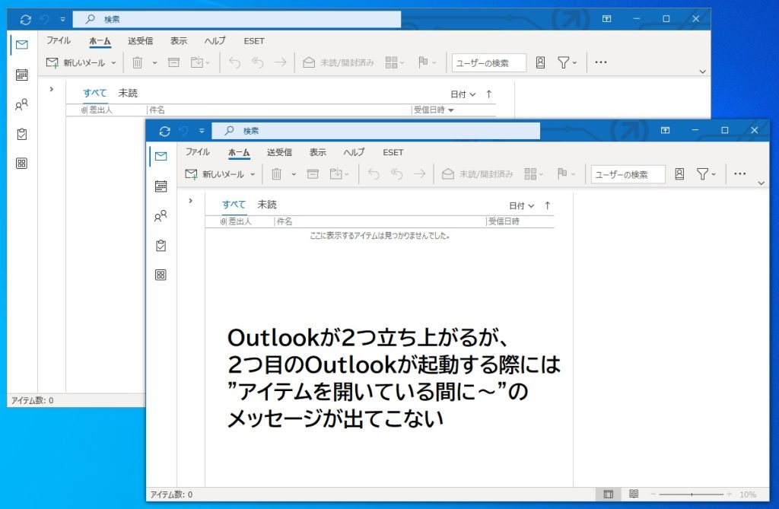Open 表示 tab in front Outlook window
The width and height of the screenshot is (779, 509).
[318, 152]
